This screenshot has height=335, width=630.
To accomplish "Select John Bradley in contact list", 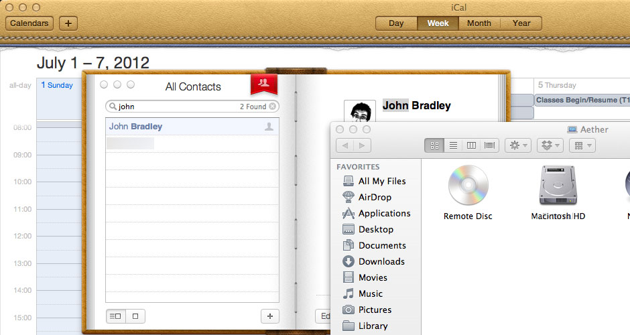I will (x=192, y=127).
